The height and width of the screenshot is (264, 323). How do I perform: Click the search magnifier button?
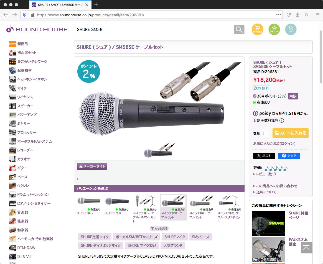coord(239,30)
